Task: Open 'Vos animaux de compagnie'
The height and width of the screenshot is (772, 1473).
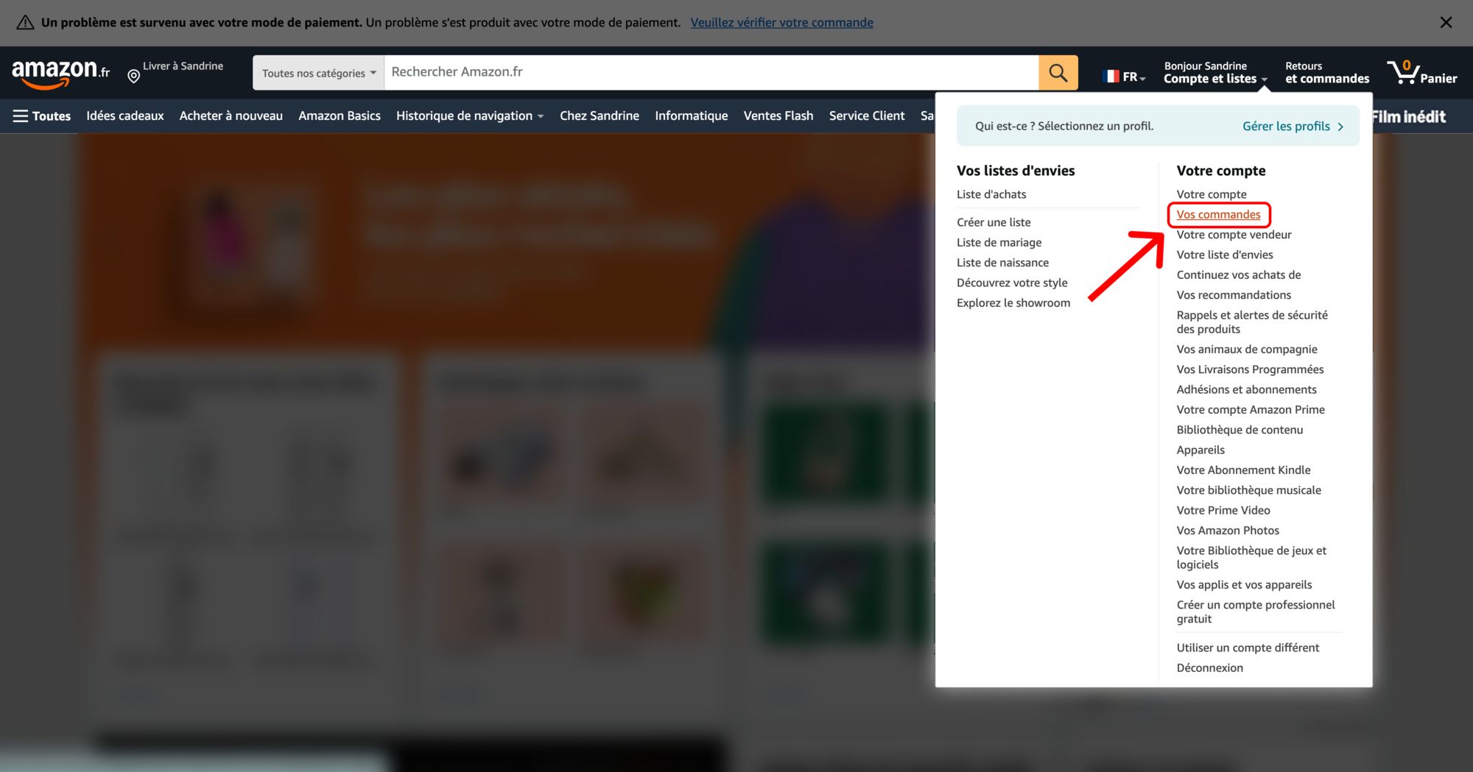Action: tap(1247, 350)
